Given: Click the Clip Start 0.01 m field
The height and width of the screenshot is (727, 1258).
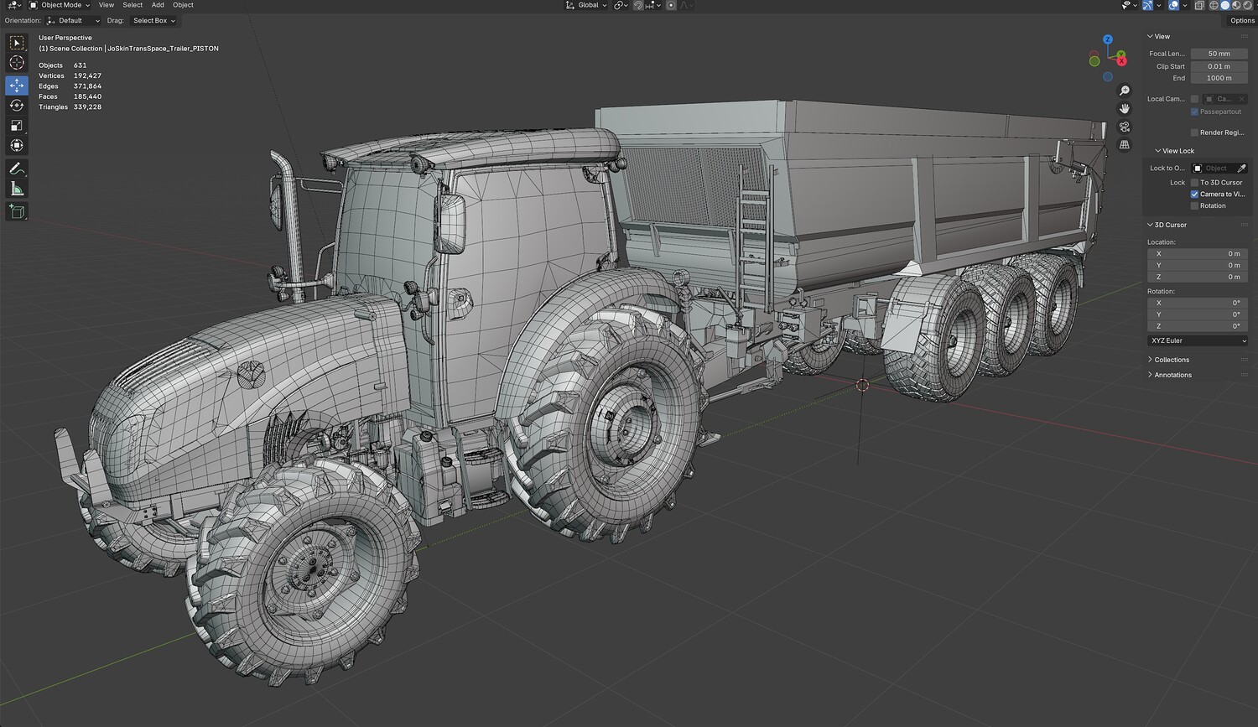Looking at the screenshot, I should coord(1219,66).
